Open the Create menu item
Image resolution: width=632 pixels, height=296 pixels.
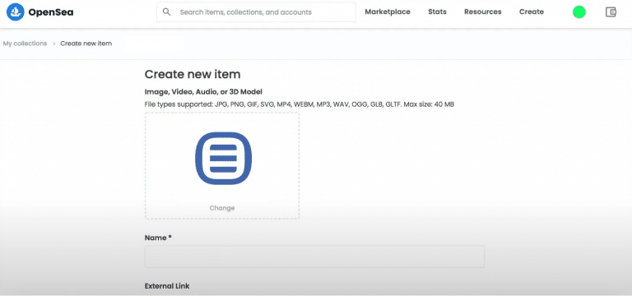[532, 12]
